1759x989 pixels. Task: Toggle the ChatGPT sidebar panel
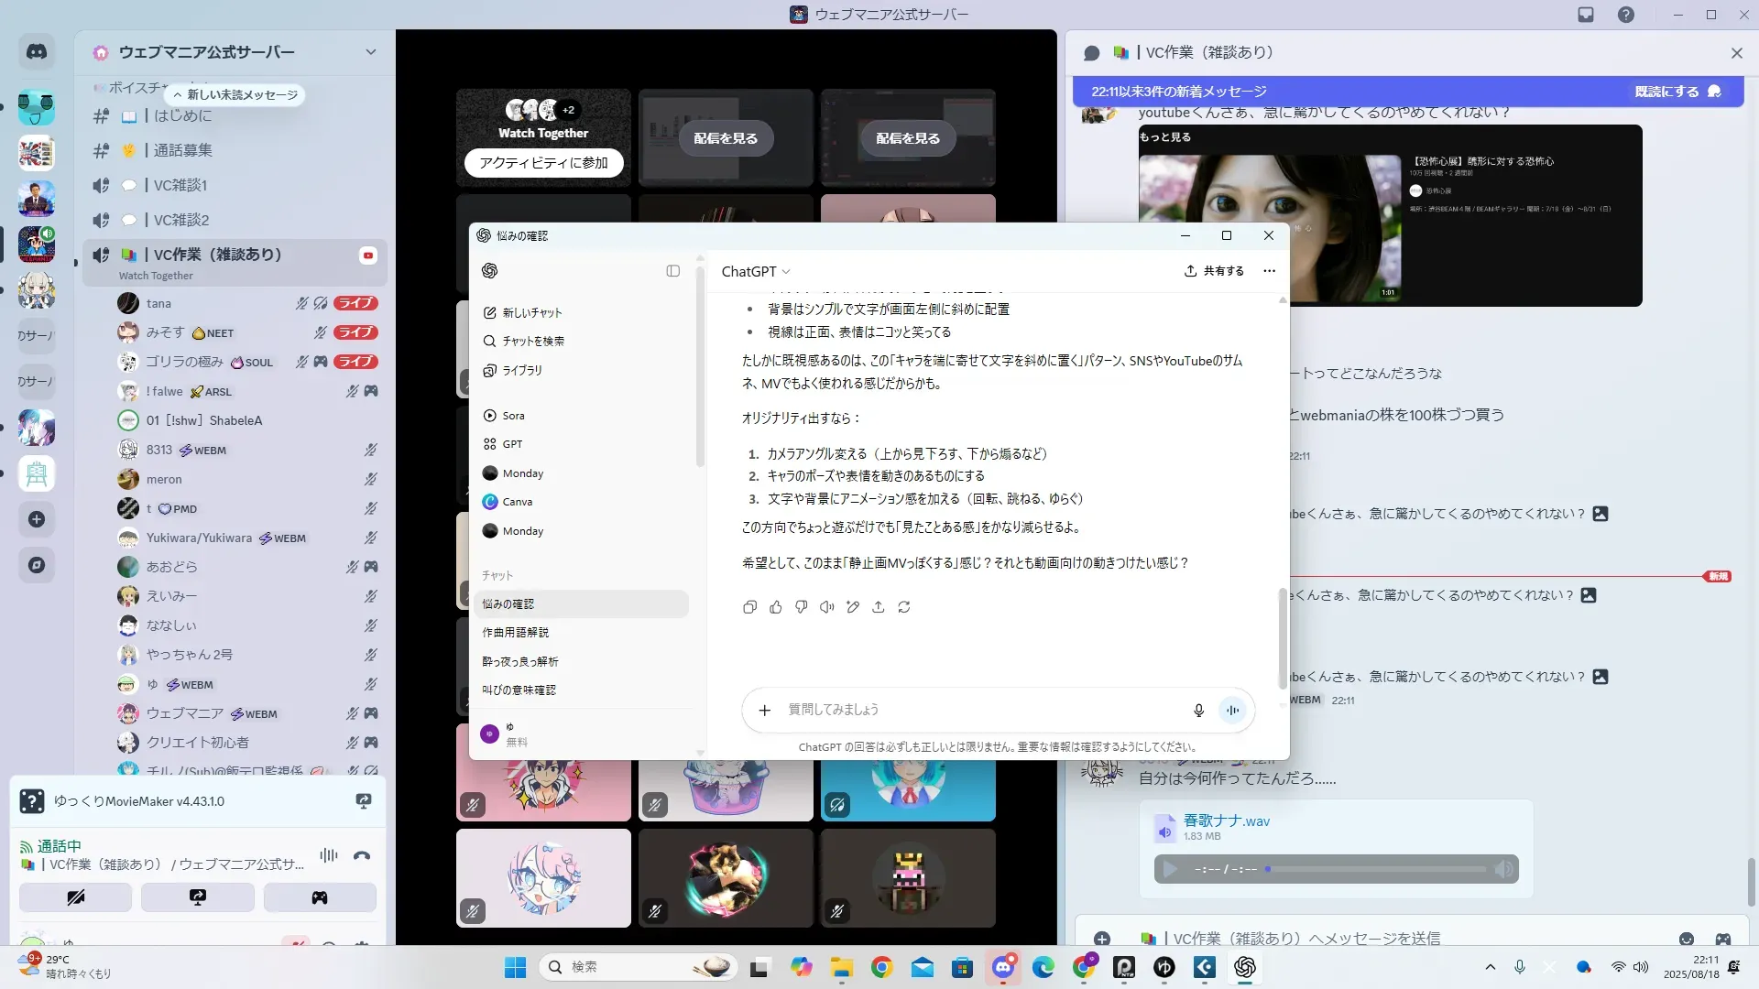[673, 271]
